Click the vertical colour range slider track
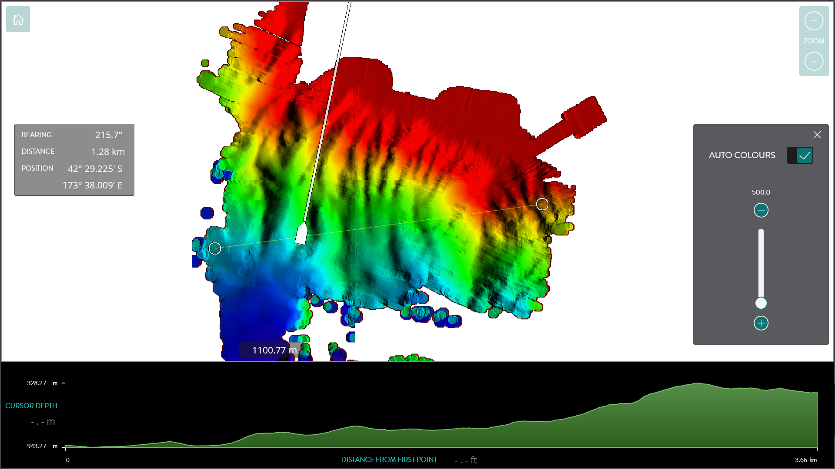Image resolution: width=835 pixels, height=469 pixels. pyautogui.click(x=761, y=265)
